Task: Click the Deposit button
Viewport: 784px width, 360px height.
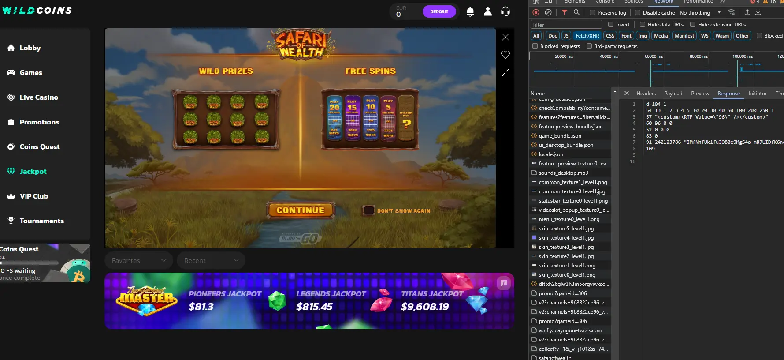Action: [x=439, y=11]
